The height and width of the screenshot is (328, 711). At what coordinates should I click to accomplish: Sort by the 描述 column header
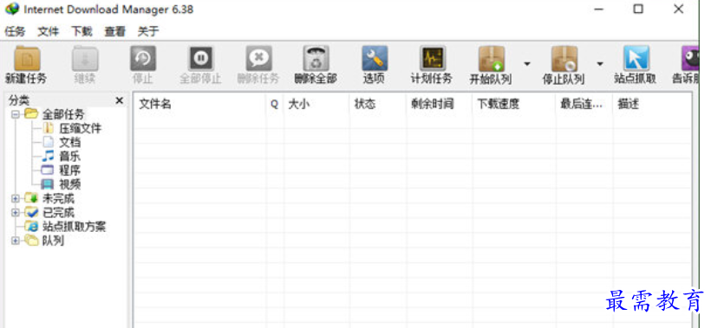652,104
